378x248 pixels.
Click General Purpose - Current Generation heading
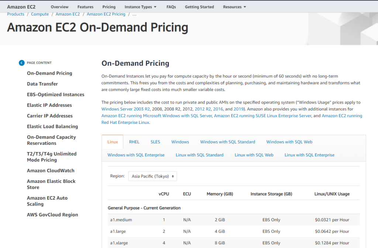click(x=144, y=208)
